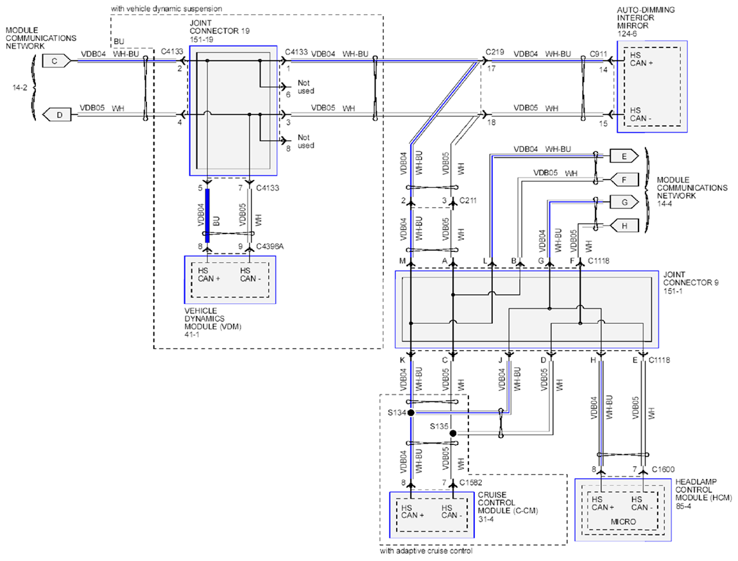Select the 'JOINT CONNECTOR 9' label

pos(691,278)
